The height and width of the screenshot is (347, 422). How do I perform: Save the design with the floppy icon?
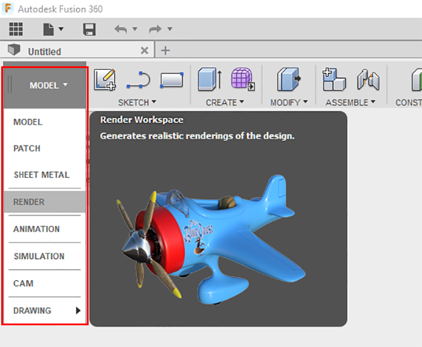[x=89, y=30]
